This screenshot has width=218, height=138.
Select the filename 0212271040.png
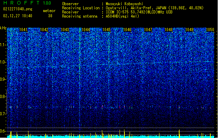coord(18,9)
